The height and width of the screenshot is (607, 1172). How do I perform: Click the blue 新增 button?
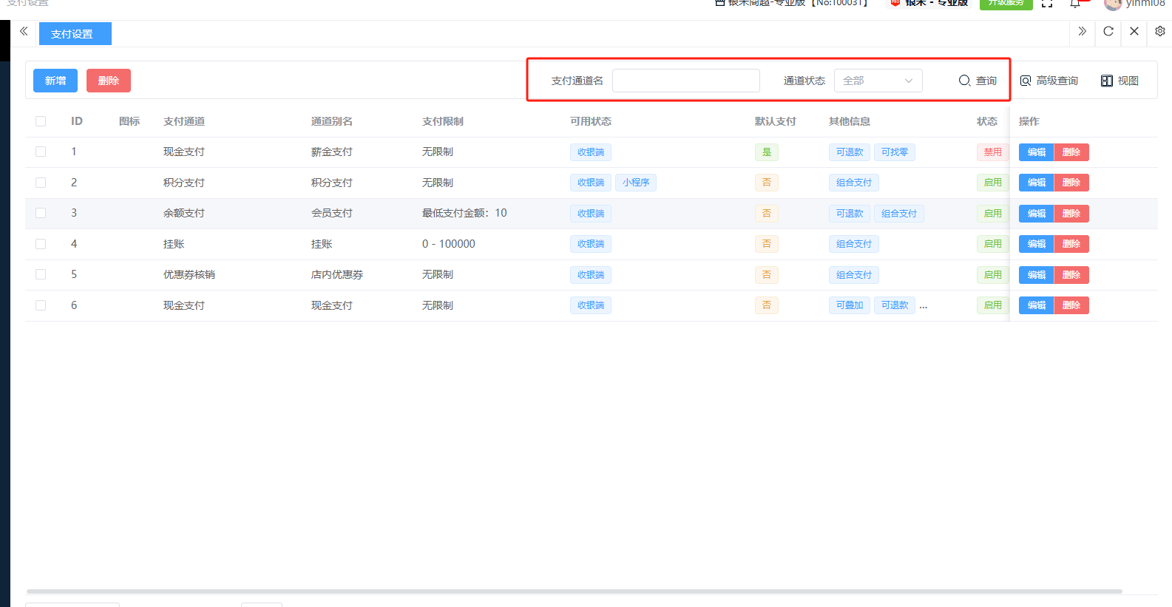55,81
